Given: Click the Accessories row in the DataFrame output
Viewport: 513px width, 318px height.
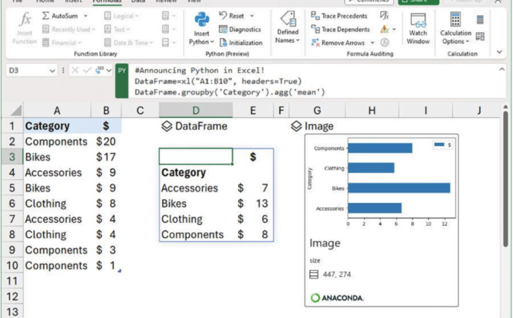Looking at the screenshot, I should pyautogui.click(x=216, y=188).
